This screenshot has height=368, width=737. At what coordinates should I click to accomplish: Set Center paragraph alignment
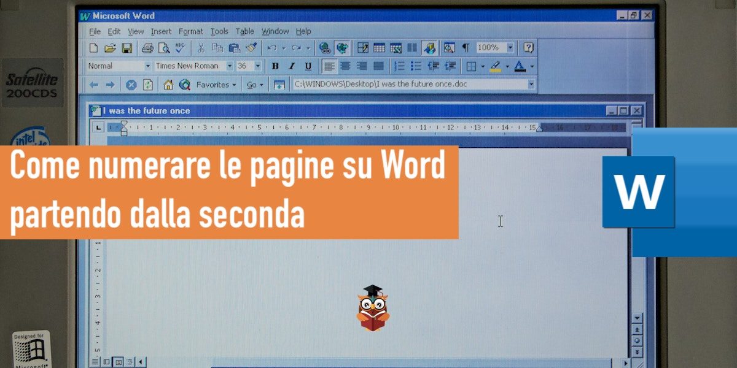pos(345,66)
